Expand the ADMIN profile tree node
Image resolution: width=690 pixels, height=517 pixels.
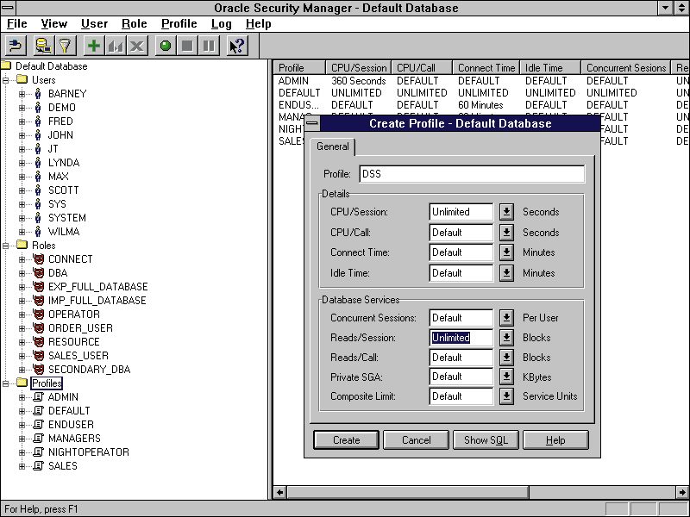coord(22,397)
